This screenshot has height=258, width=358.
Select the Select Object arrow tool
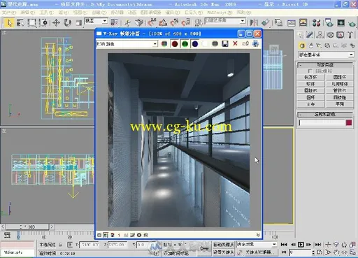pyautogui.click(x=9, y=22)
